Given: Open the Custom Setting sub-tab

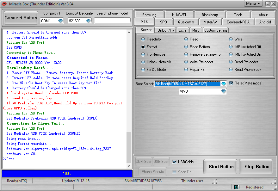Looking at the screenshot, I should click(216, 30).
